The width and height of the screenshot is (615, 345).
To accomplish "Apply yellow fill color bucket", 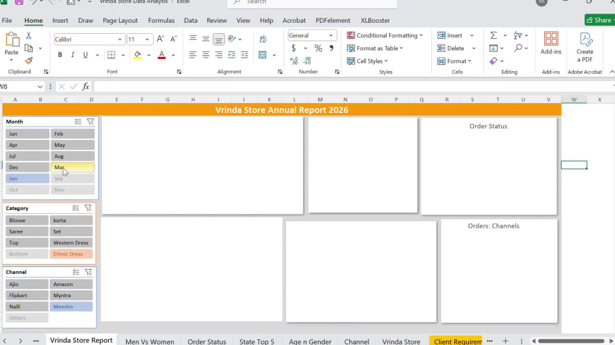I will [137, 55].
